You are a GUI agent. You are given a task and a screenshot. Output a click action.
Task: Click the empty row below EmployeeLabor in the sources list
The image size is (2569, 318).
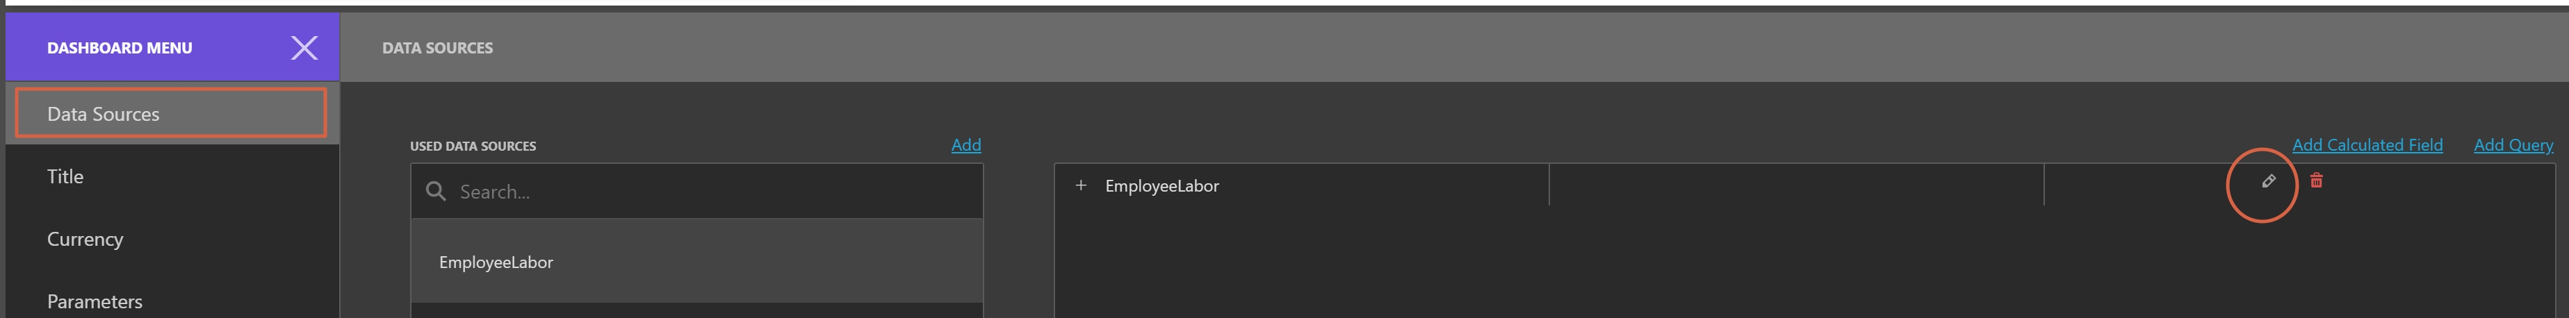point(696,311)
